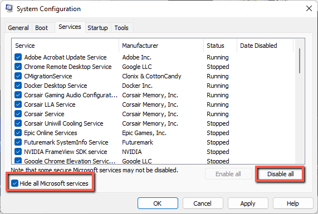The width and height of the screenshot is (318, 214).
Task: Switch to the General tab
Action: tap(18, 28)
